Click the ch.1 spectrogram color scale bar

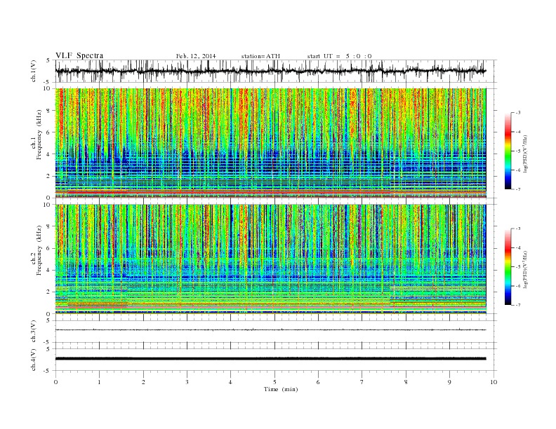(508, 151)
